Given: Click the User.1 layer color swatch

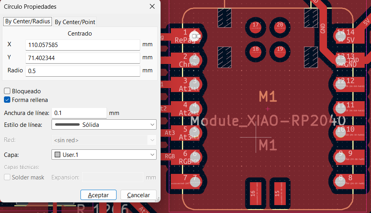Looking at the screenshot, I should [x=57, y=155].
